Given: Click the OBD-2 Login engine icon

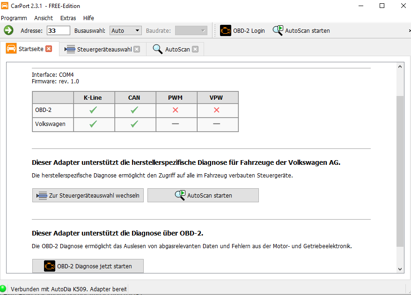Looking at the screenshot, I should pyautogui.click(x=226, y=30).
